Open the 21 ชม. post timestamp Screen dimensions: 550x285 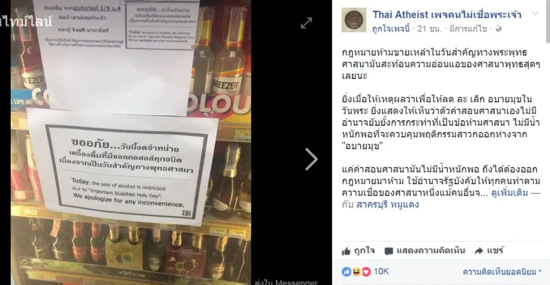point(430,29)
